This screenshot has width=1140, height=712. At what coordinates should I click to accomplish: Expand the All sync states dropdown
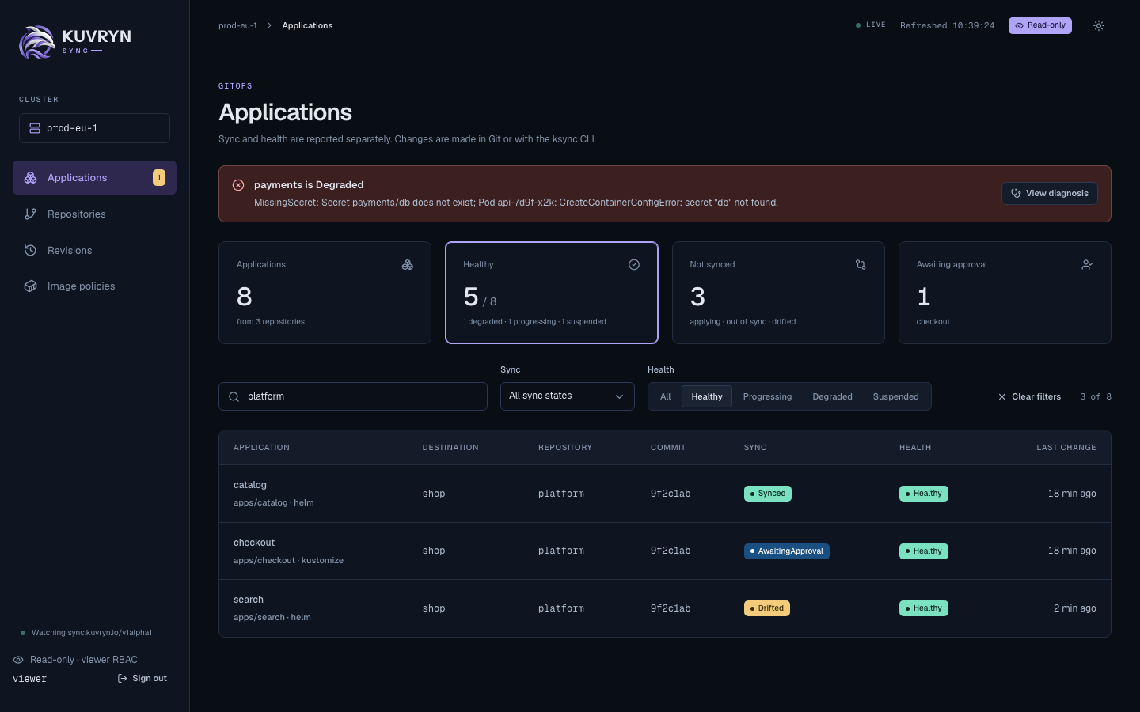point(568,396)
